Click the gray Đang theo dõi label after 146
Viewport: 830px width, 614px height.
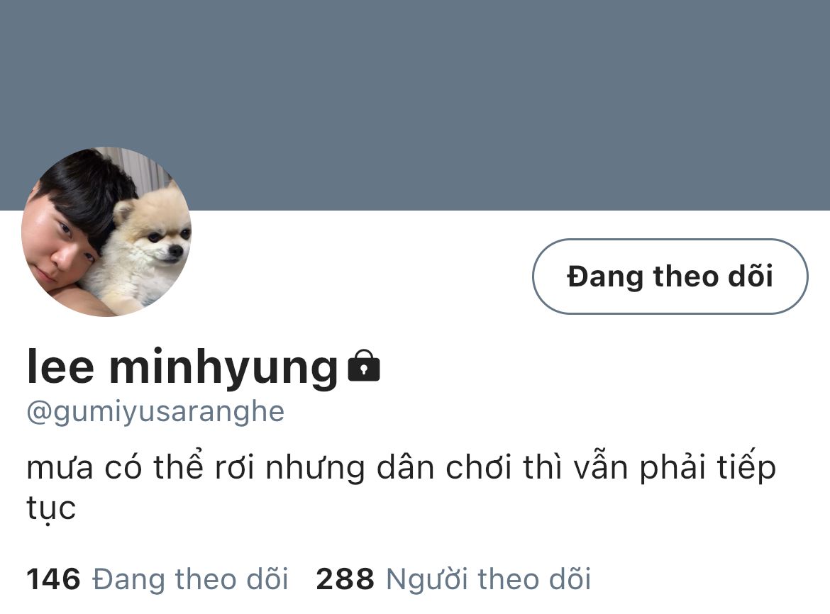tap(191, 579)
